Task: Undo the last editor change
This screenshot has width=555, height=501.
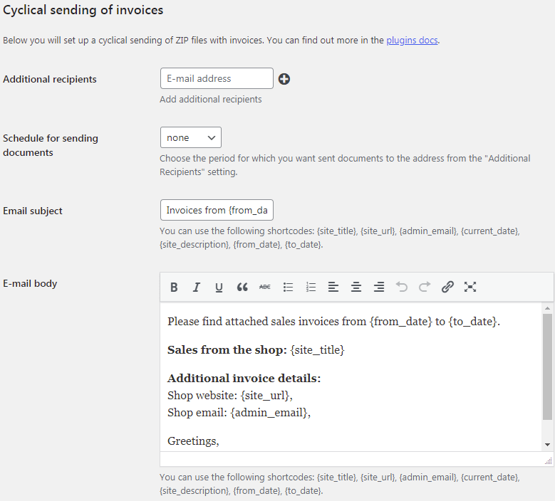Action: [x=402, y=288]
